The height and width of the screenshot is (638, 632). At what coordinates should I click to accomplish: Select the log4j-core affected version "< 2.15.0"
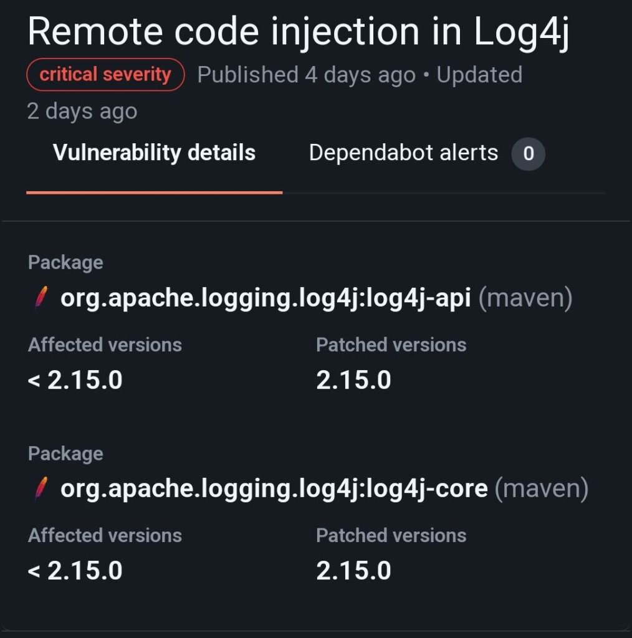75,571
